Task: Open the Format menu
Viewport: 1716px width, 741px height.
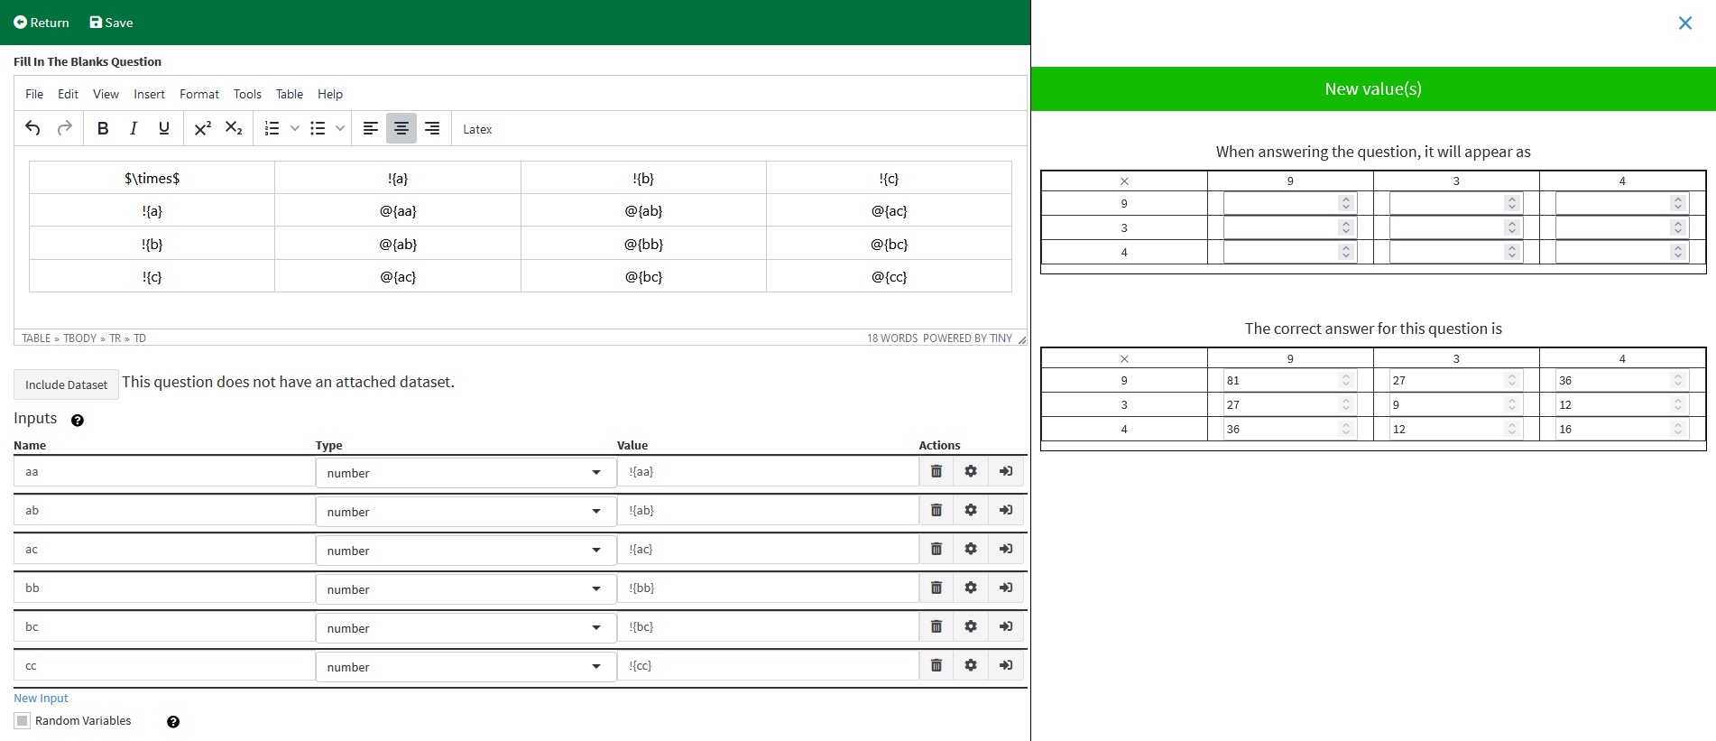Action: pyautogui.click(x=198, y=94)
